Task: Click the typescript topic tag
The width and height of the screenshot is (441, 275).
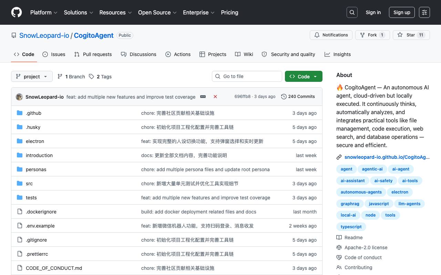Action: click(x=351, y=227)
